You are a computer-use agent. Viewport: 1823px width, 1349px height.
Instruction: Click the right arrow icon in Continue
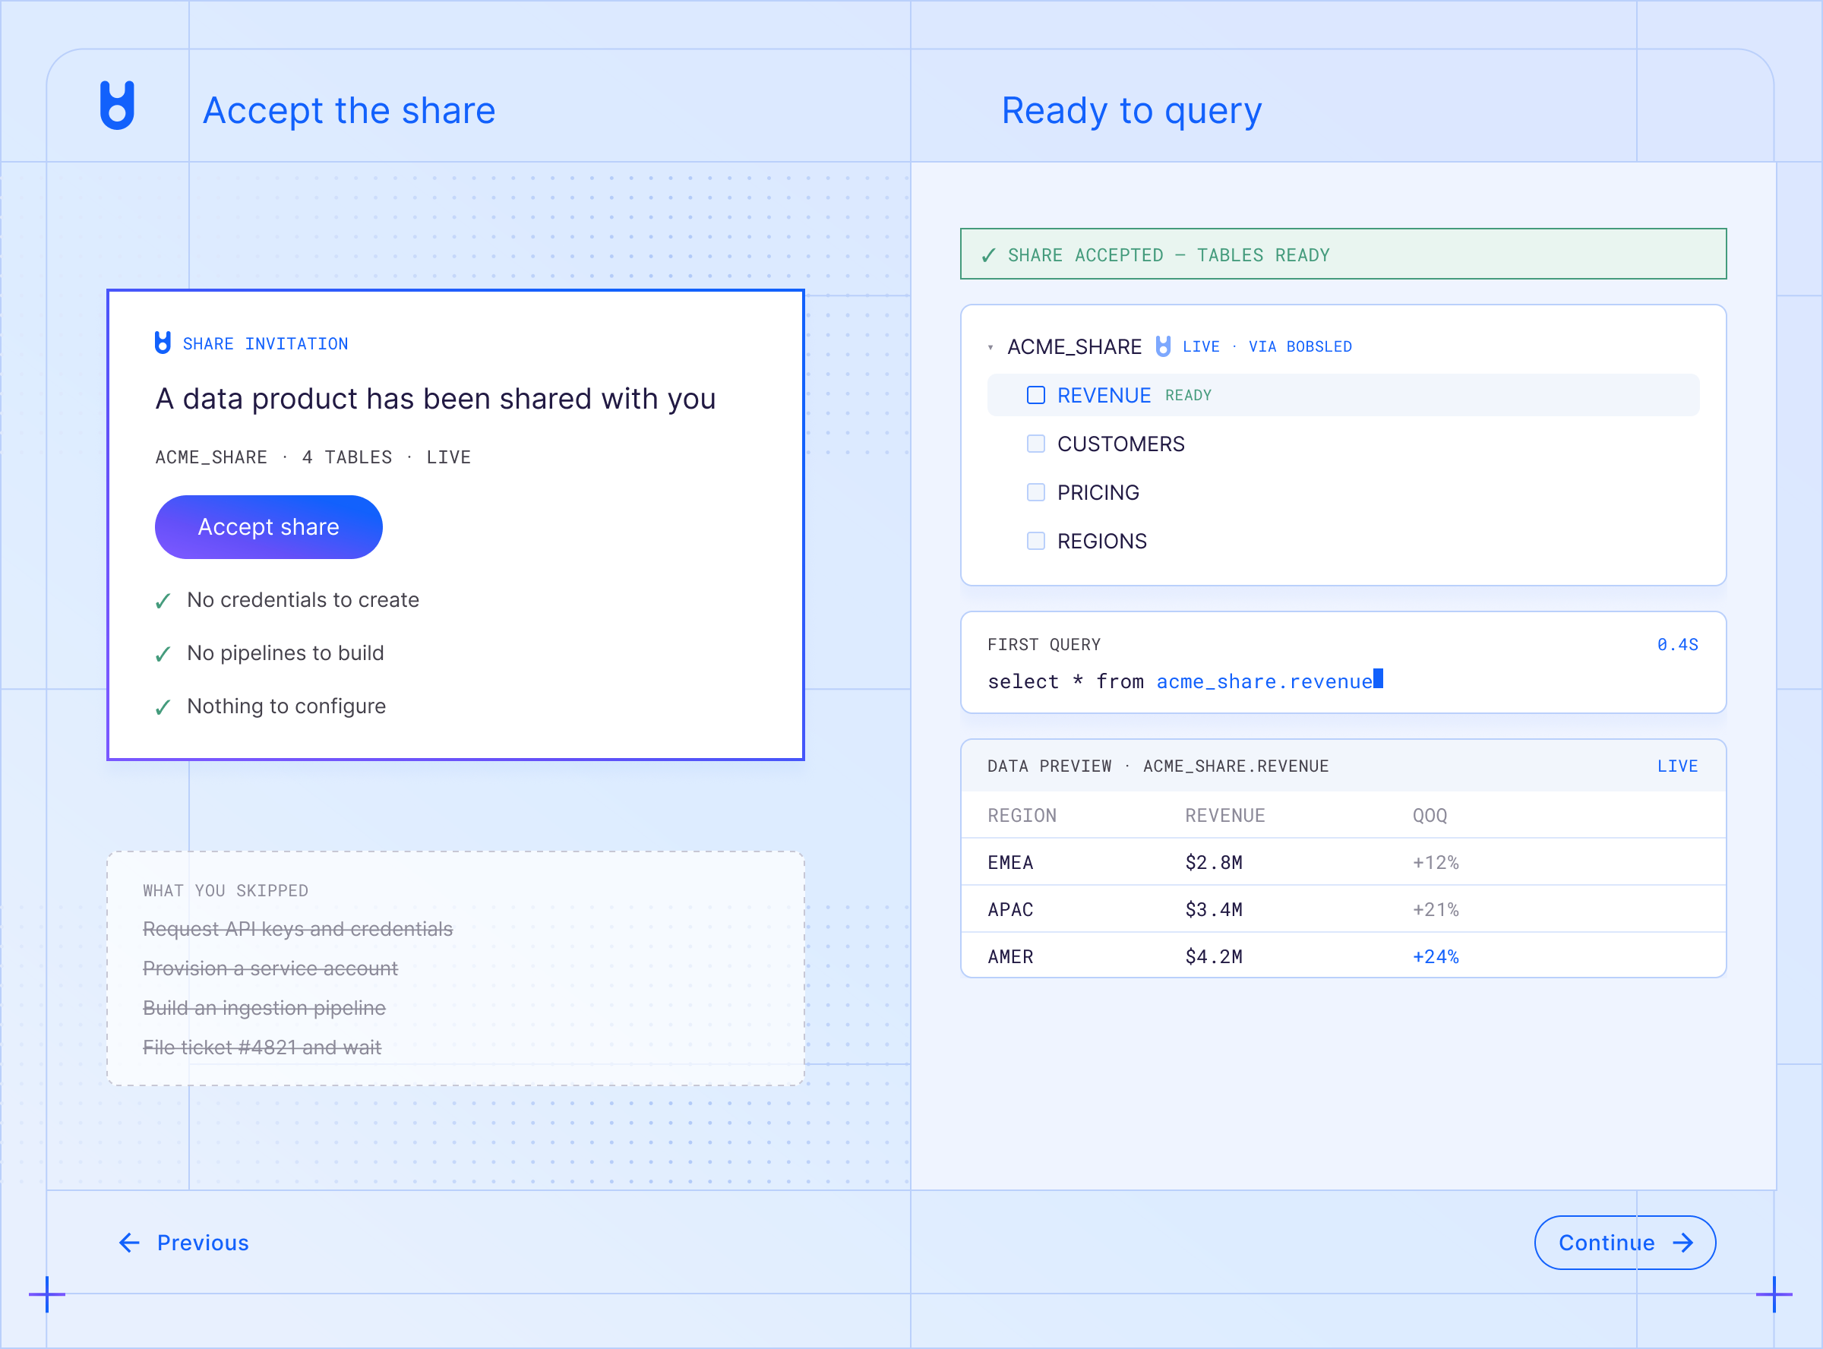[1682, 1243]
